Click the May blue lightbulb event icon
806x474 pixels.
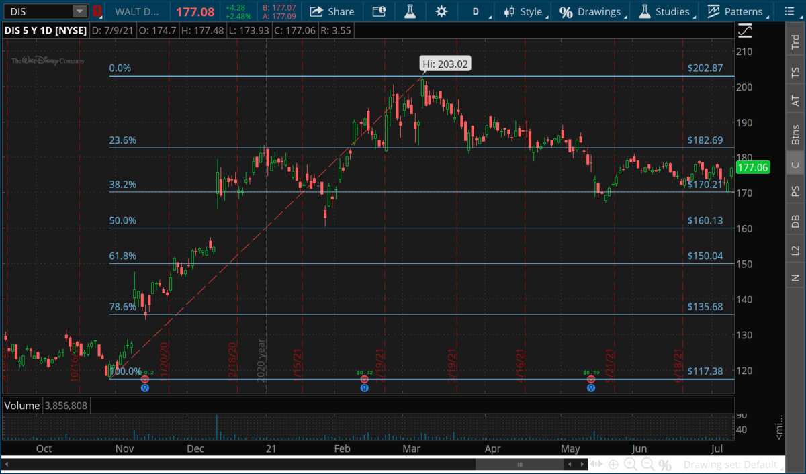click(591, 387)
